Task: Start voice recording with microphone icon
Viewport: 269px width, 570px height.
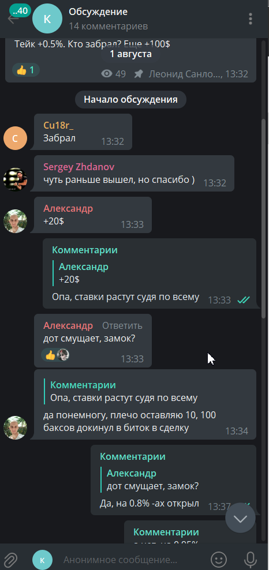Action: tap(251, 560)
